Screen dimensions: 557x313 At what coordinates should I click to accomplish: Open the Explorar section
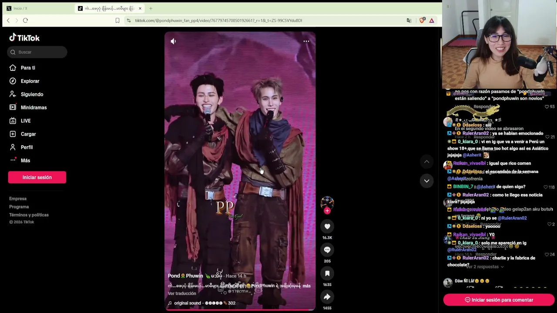tap(30, 81)
